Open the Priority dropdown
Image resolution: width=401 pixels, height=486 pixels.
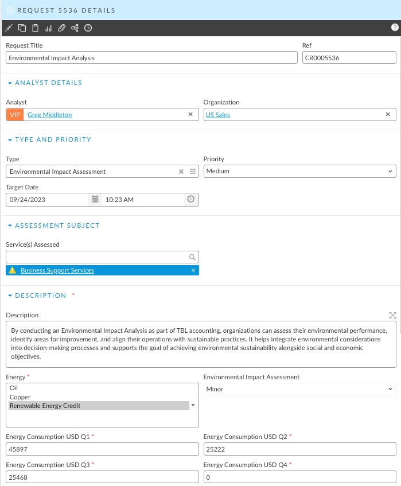pos(299,171)
